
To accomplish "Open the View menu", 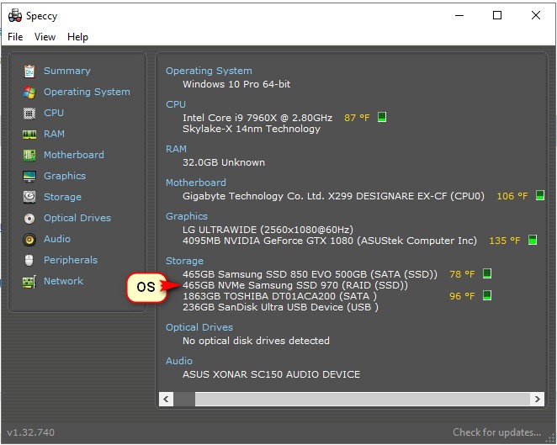I will pos(45,37).
